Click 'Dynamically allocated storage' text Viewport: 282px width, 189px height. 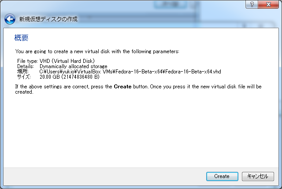[x=73, y=66]
